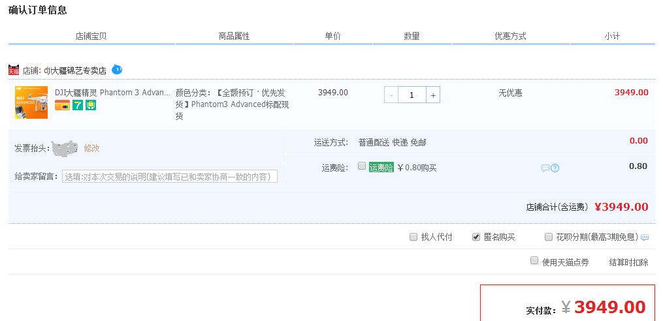Screen dimensions: 663x321
Task: Click the freight insurance question mark icon
Action: [x=555, y=168]
